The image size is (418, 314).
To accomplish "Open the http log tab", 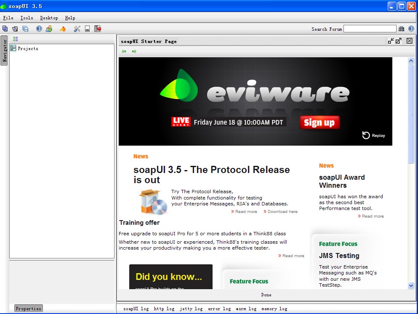I will tap(164, 309).
